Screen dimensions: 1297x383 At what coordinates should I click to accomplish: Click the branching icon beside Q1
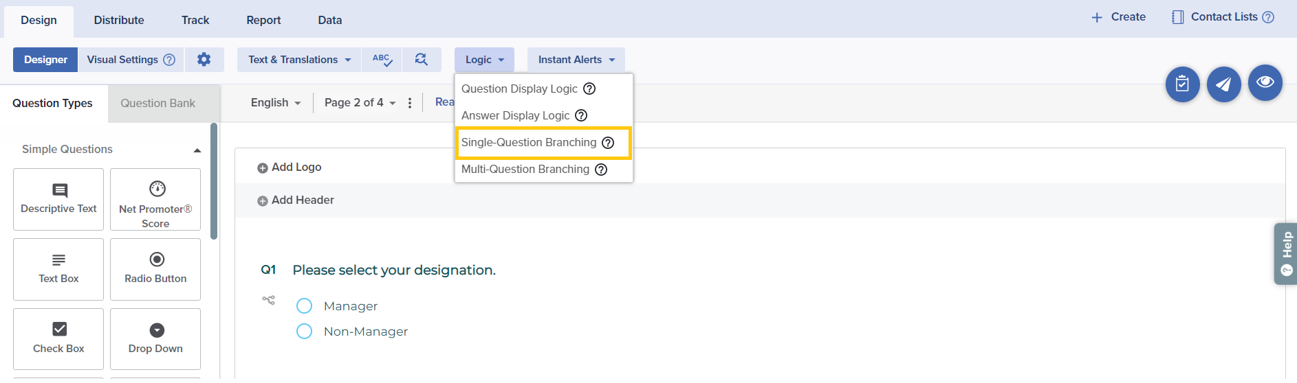pyautogui.click(x=268, y=300)
